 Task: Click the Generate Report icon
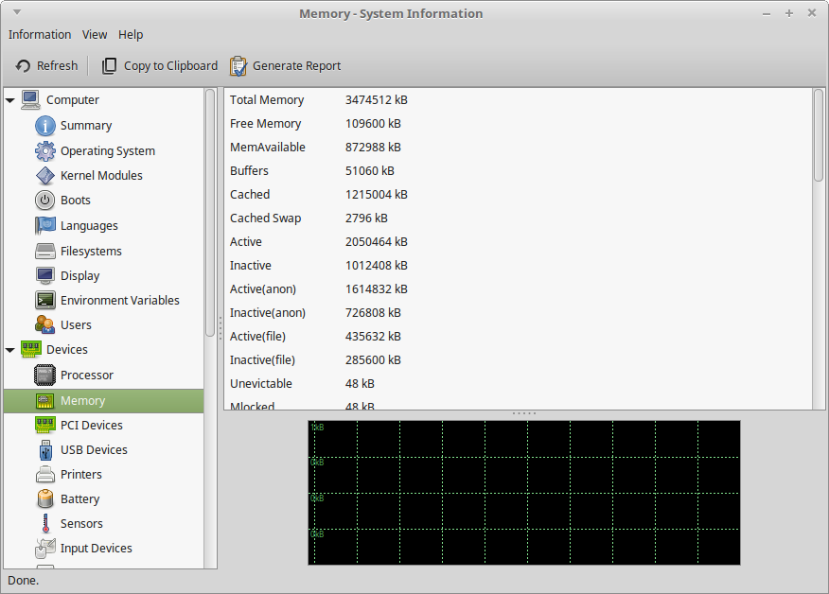tap(238, 66)
